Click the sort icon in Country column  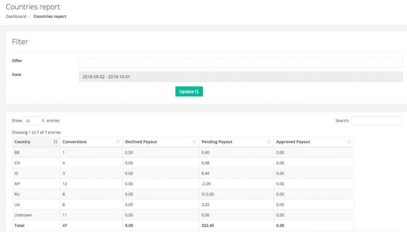click(55, 142)
